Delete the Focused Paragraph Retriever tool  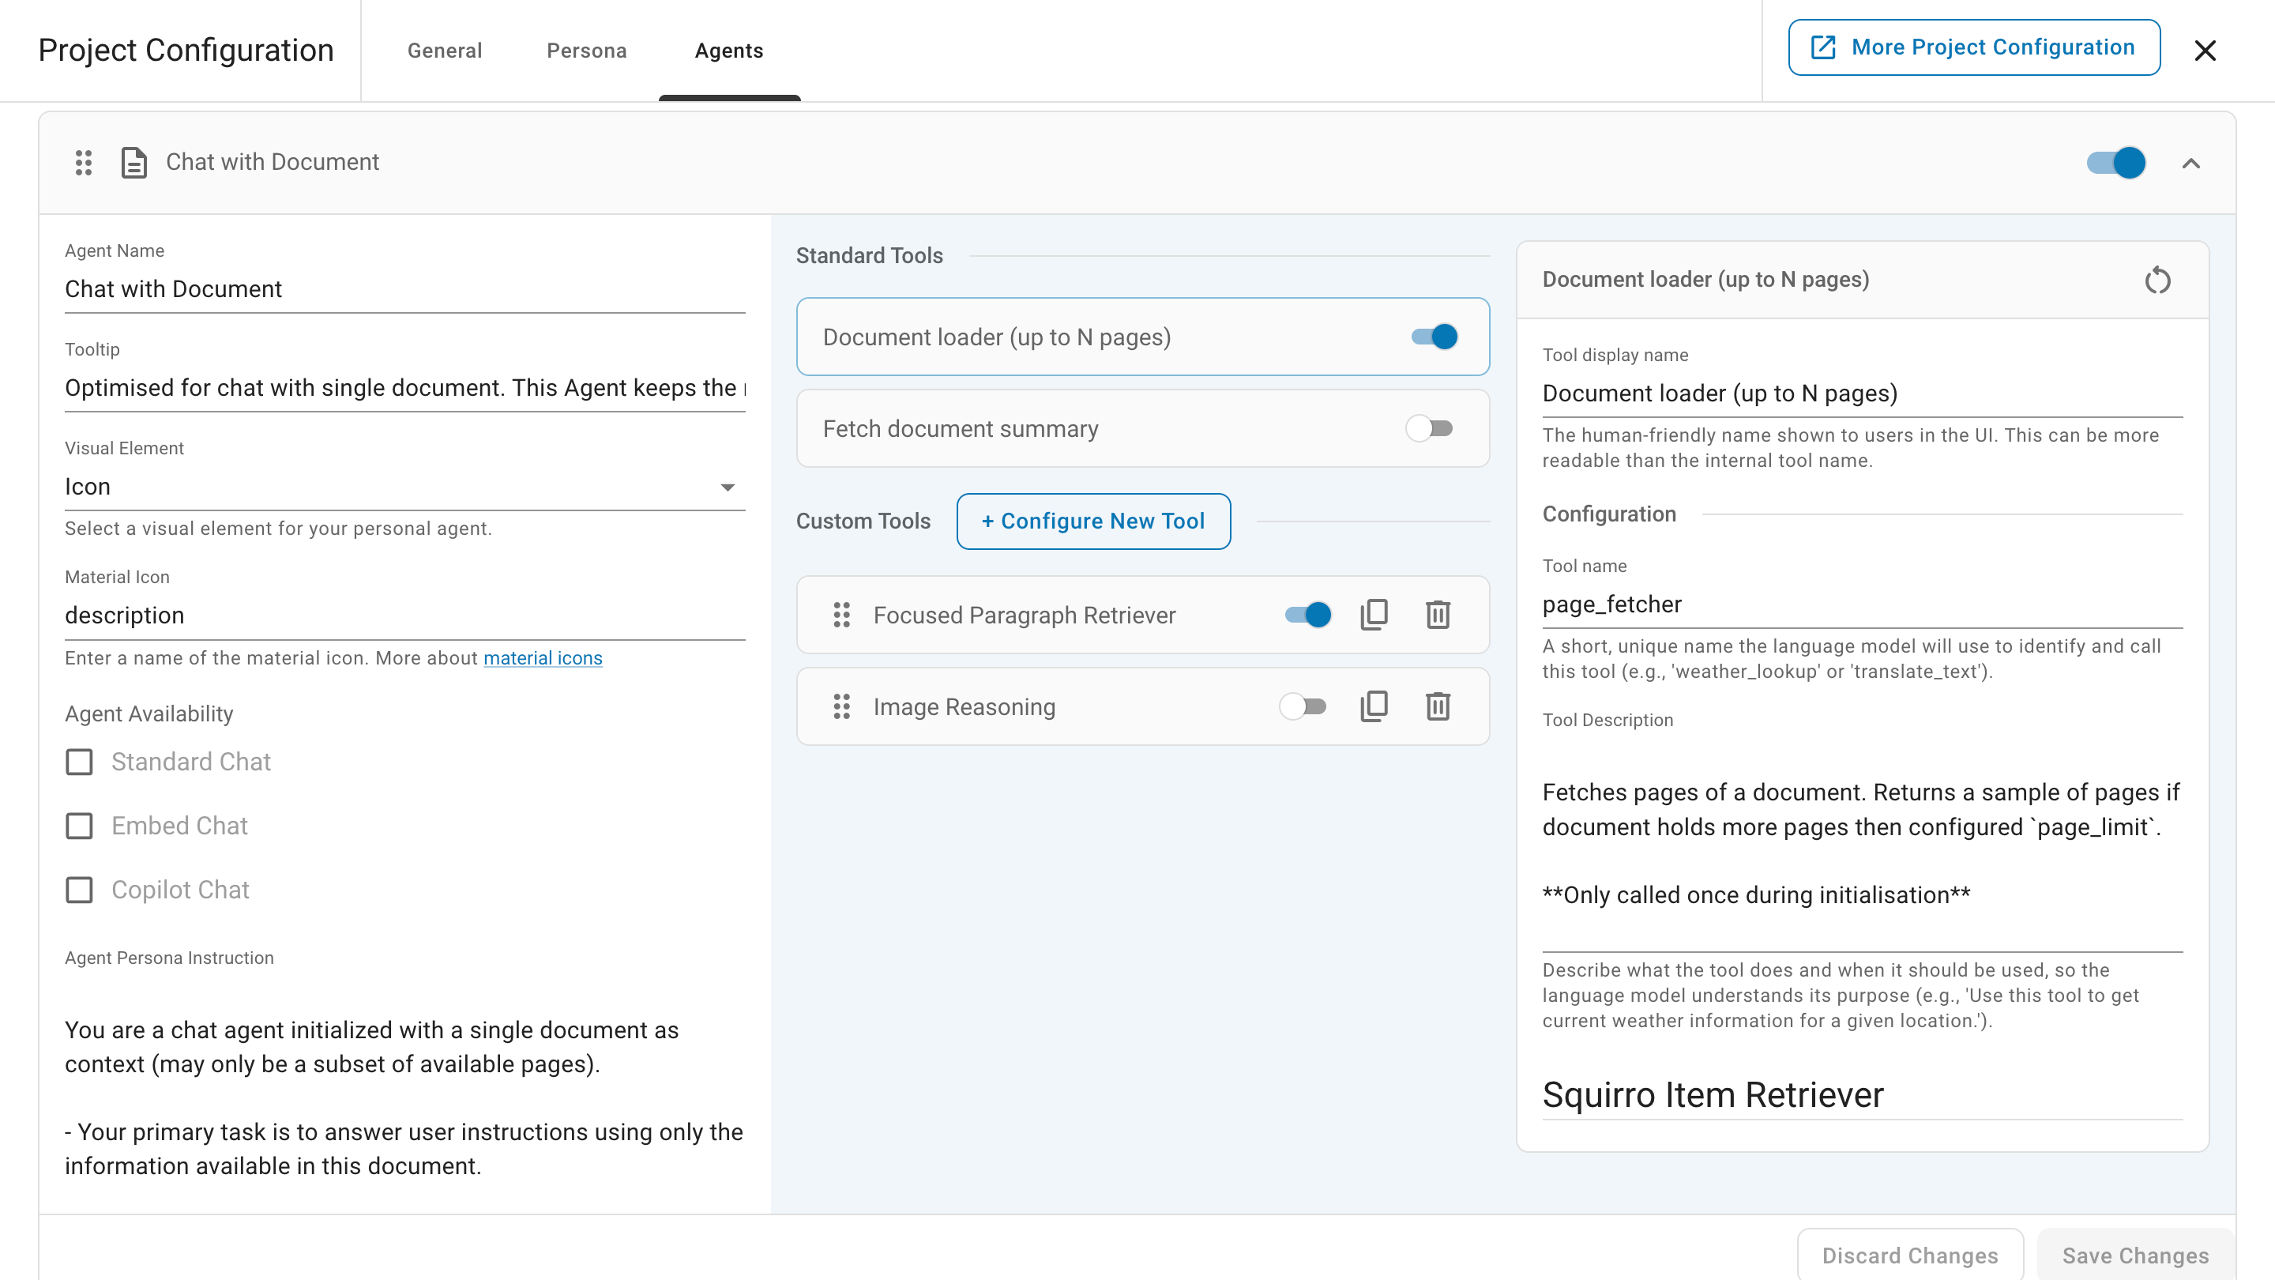tap(1438, 615)
